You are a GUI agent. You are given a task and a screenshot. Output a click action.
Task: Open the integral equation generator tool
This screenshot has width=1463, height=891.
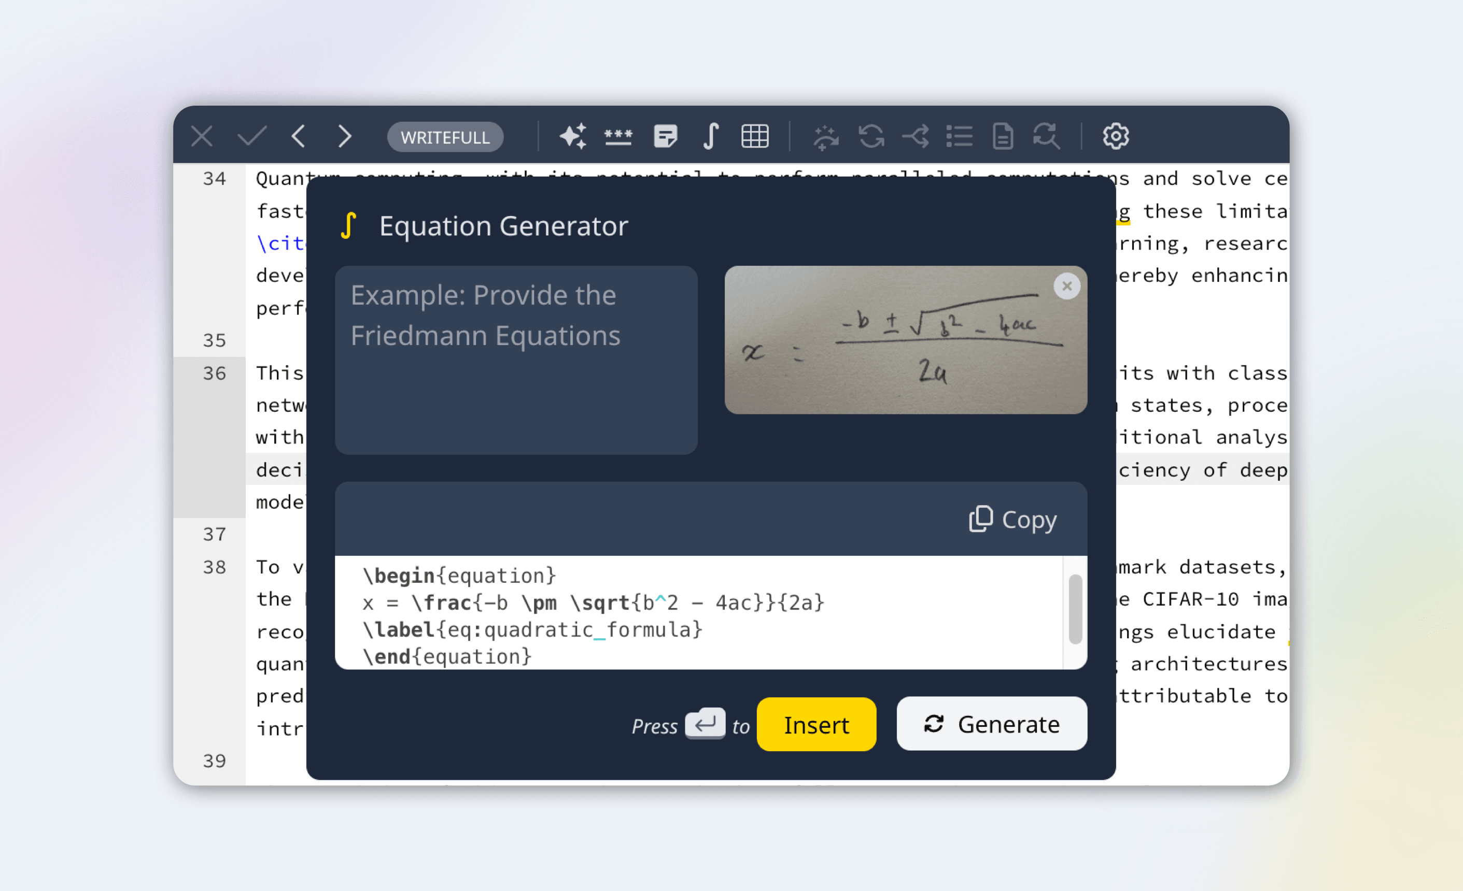(711, 136)
